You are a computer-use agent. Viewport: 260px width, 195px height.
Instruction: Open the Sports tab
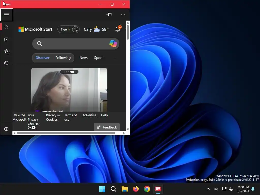coord(99,58)
